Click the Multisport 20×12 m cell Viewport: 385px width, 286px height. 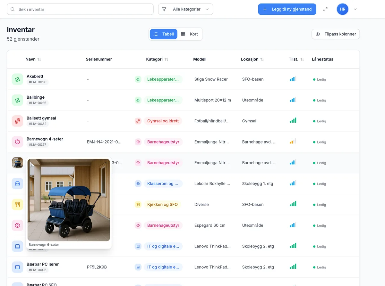click(213, 100)
